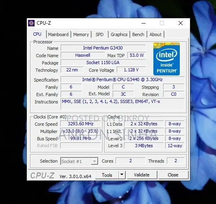216x204 pixels.
Task: Click the Bus Speed value 99.81 MHz
Action: pyautogui.click(x=81, y=138)
